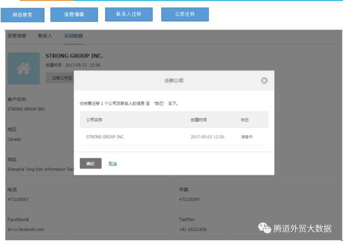Click the company home avatar icon

click(24, 68)
